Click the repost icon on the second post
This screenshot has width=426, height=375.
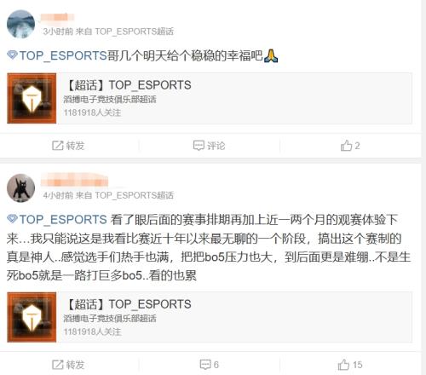[x=58, y=365]
